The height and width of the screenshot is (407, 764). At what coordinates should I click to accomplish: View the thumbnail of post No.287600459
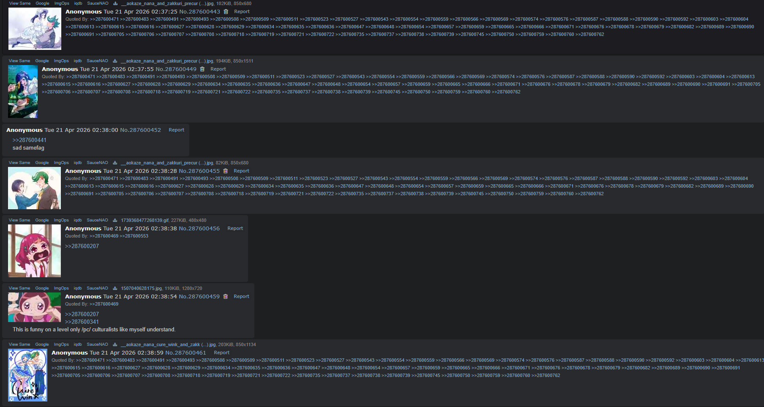(34, 307)
